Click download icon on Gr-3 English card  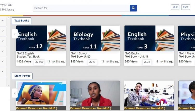145,62
